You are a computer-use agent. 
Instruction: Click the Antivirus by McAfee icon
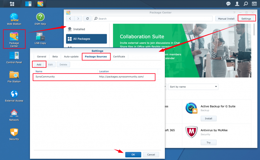coord(191,132)
